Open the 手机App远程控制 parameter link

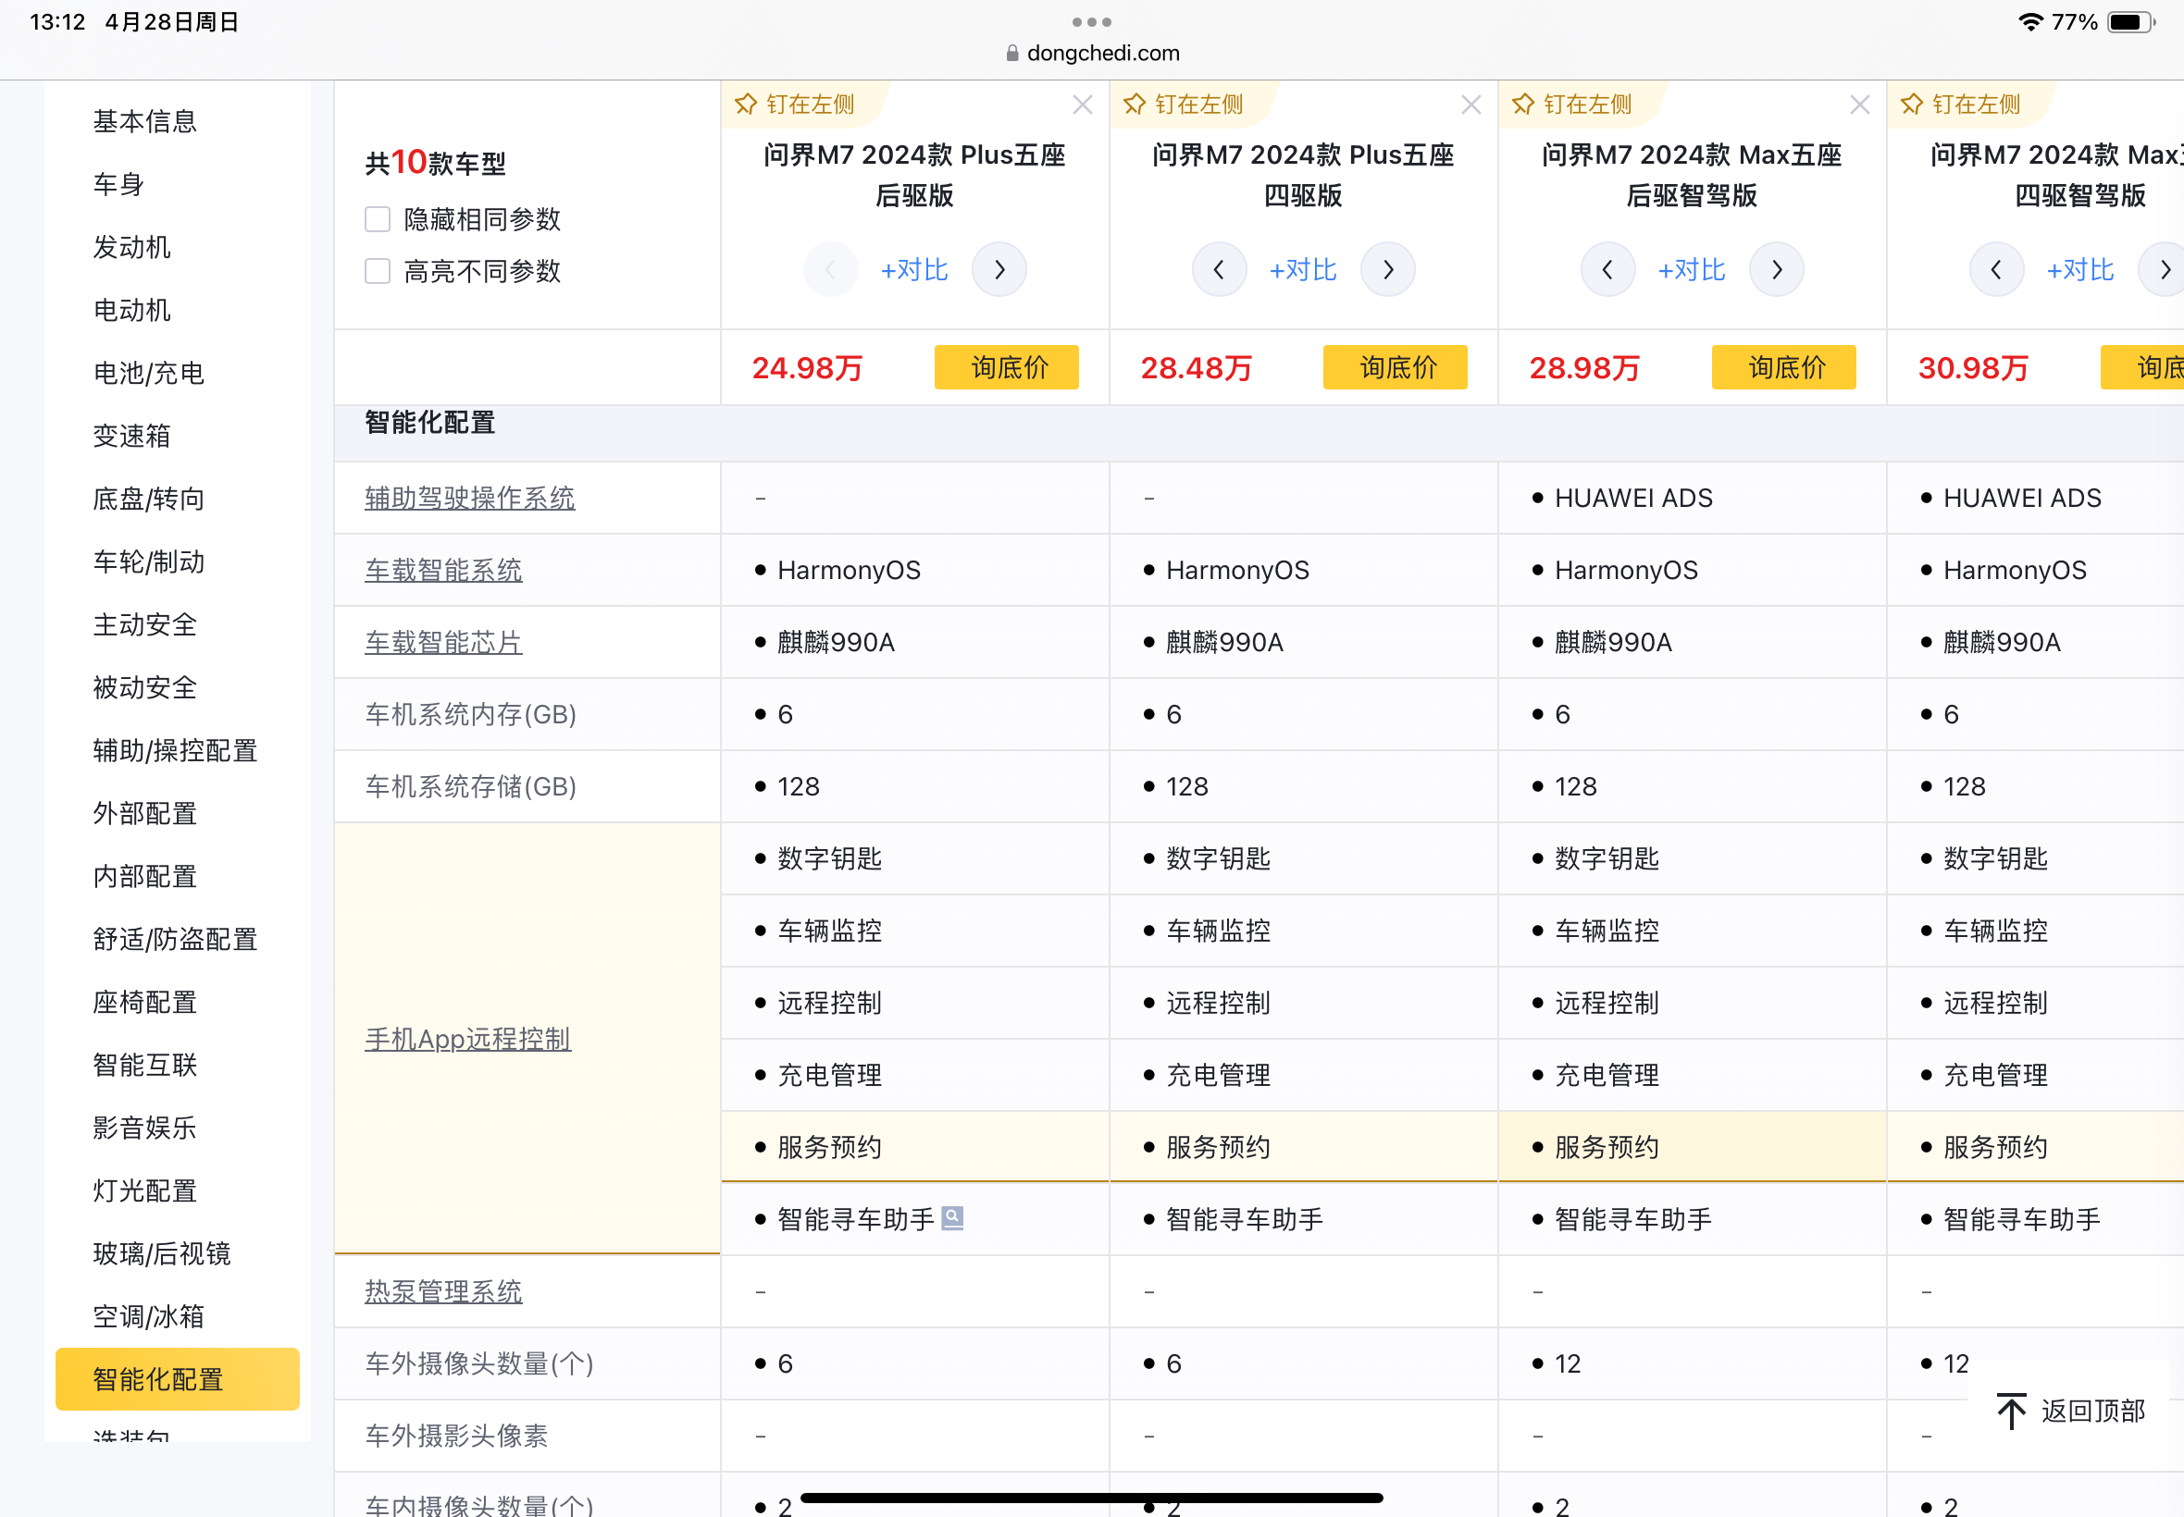click(467, 1039)
